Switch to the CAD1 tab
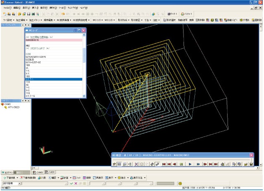264x191 pixels. point(49,172)
